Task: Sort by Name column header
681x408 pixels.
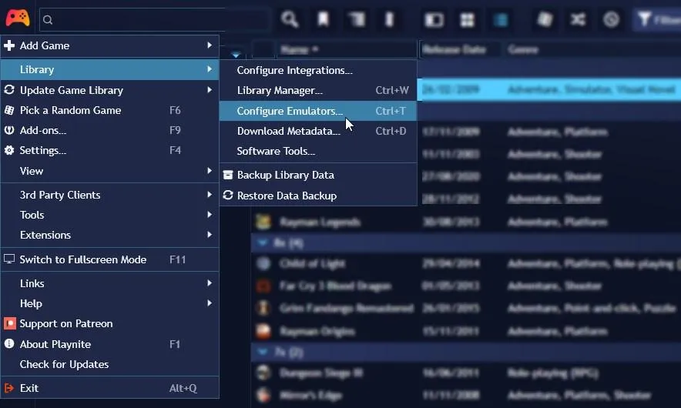Action: pyautogui.click(x=347, y=49)
